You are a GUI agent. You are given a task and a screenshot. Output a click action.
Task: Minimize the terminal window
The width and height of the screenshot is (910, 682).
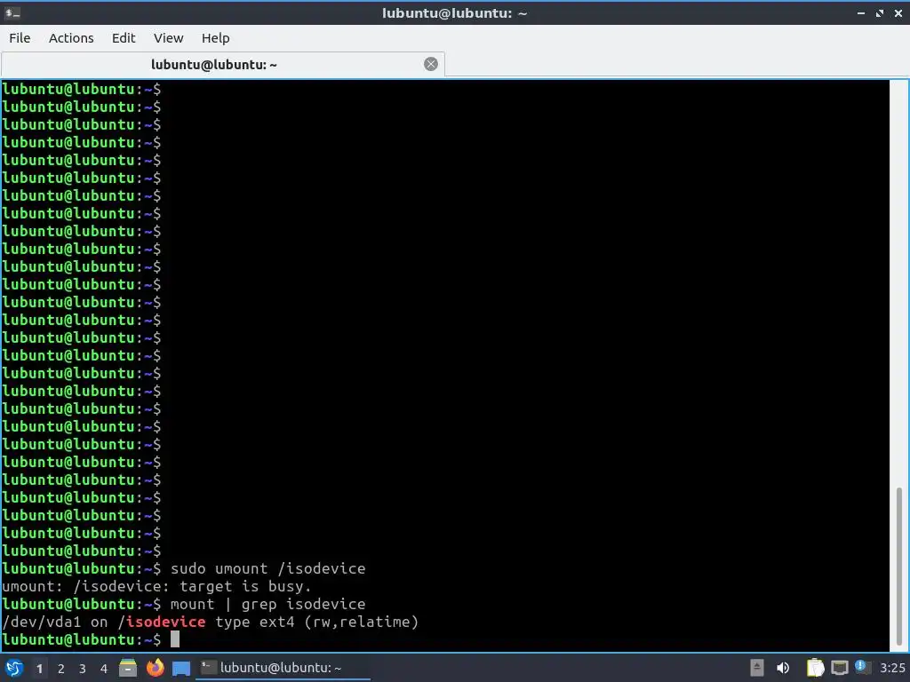[860, 12]
